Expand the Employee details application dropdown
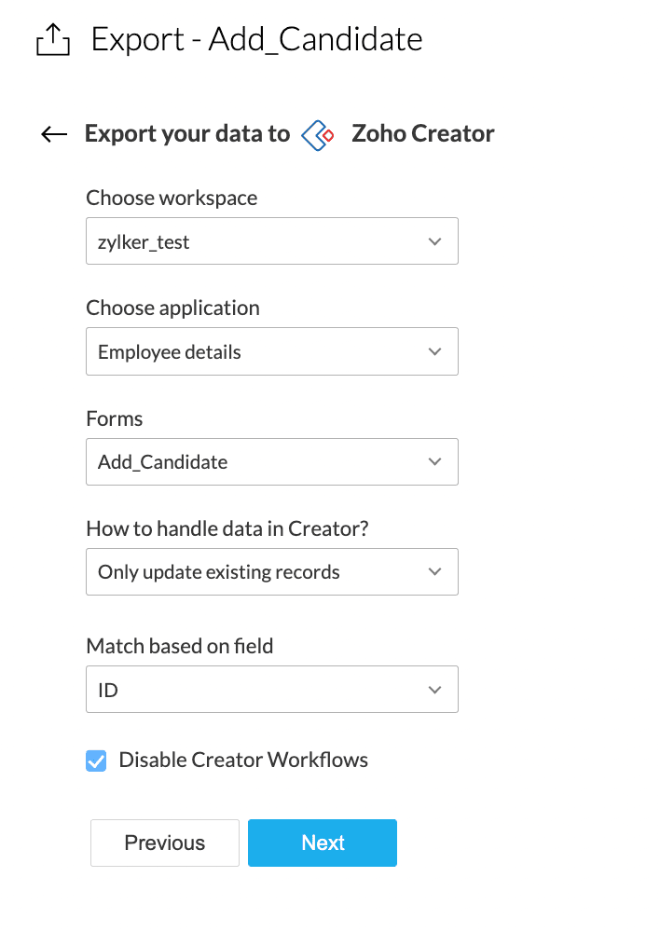 point(271,351)
